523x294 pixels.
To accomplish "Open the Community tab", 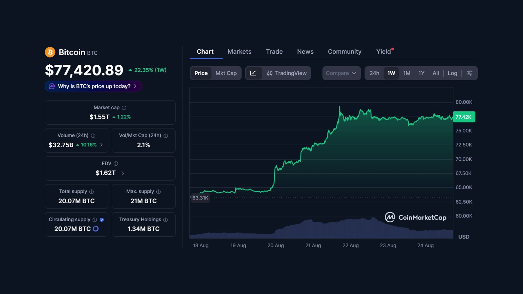I will [345, 52].
